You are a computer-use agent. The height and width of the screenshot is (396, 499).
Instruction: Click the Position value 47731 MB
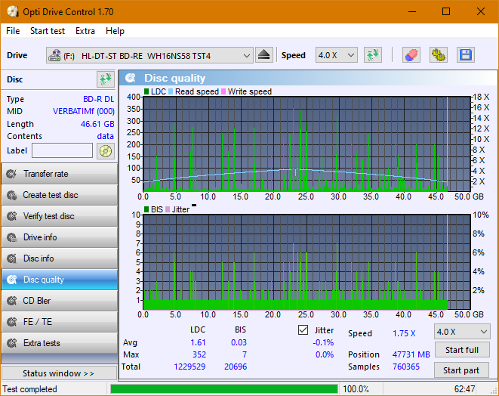[x=411, y=354]
